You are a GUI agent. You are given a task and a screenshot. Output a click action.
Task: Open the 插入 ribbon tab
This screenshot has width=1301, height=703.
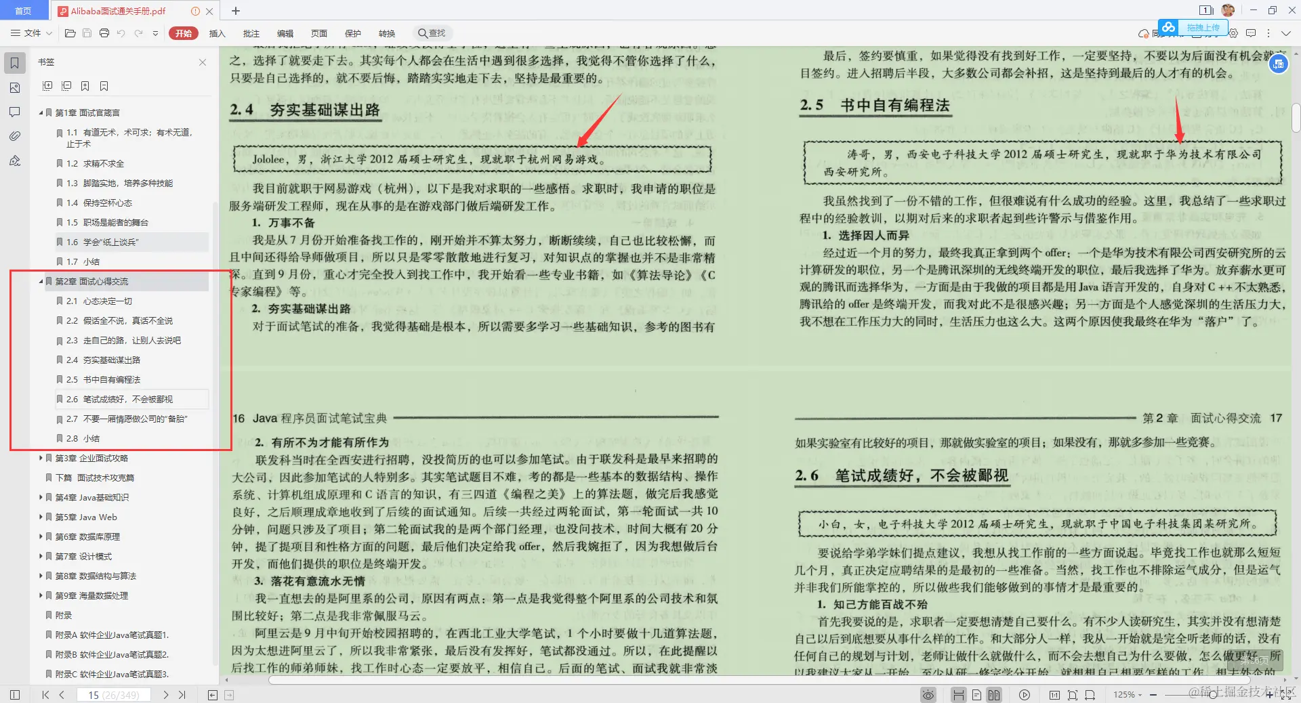click(217, 33)
